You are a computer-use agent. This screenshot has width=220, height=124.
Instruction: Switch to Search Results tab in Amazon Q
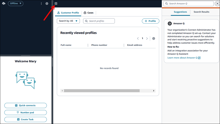click(201, 12)
